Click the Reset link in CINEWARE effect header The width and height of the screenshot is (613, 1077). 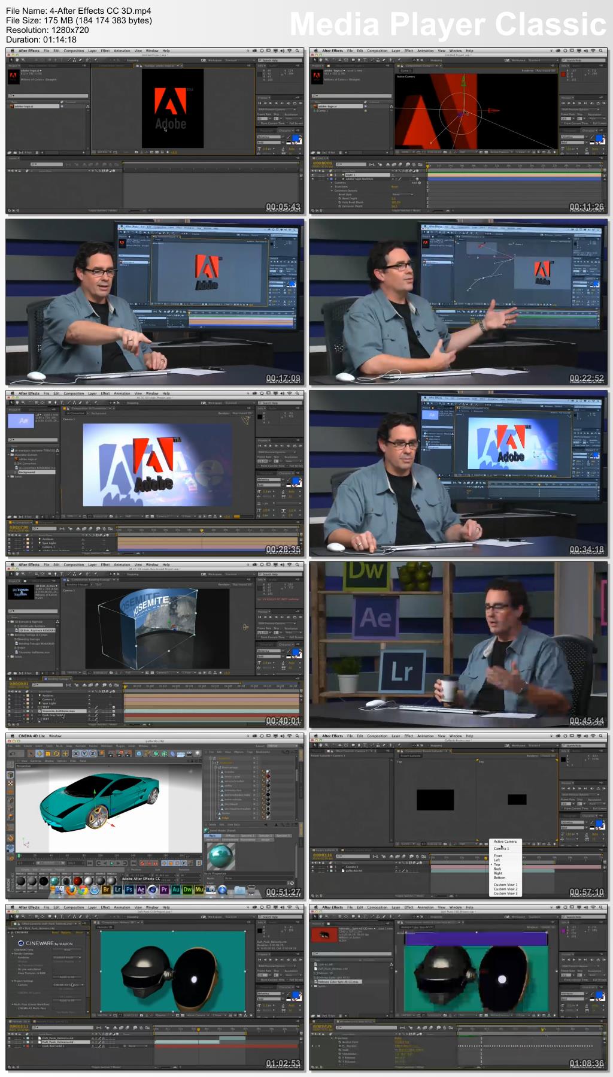pyautogui.click(x=54, y=932)
